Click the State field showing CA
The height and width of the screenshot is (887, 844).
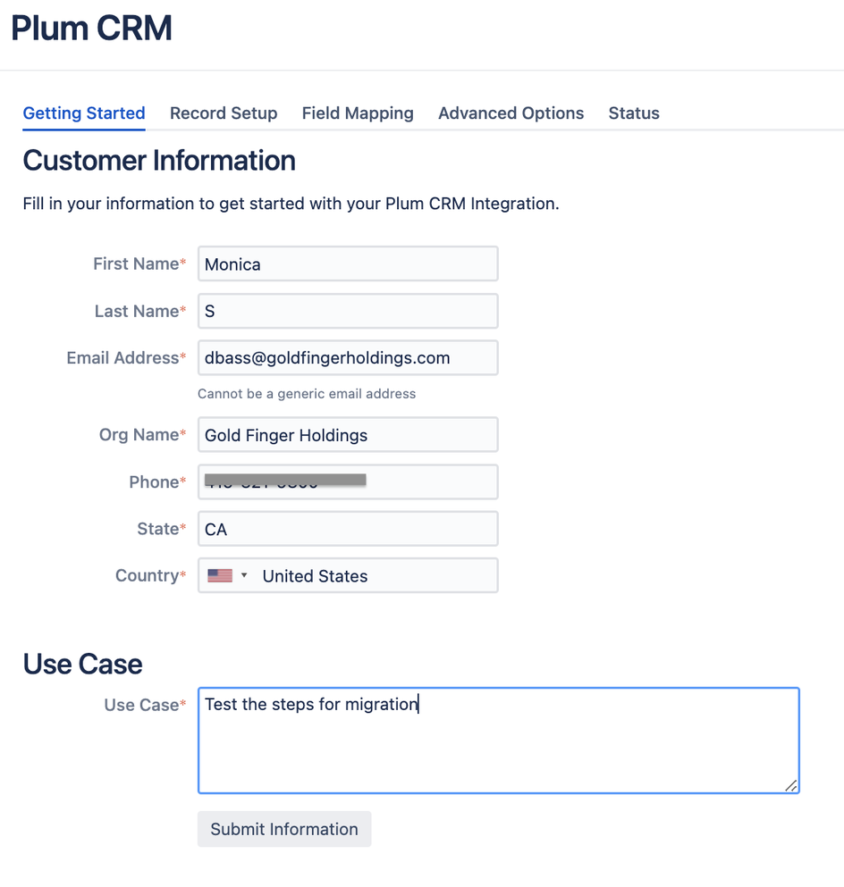click(x=348, y=530)
